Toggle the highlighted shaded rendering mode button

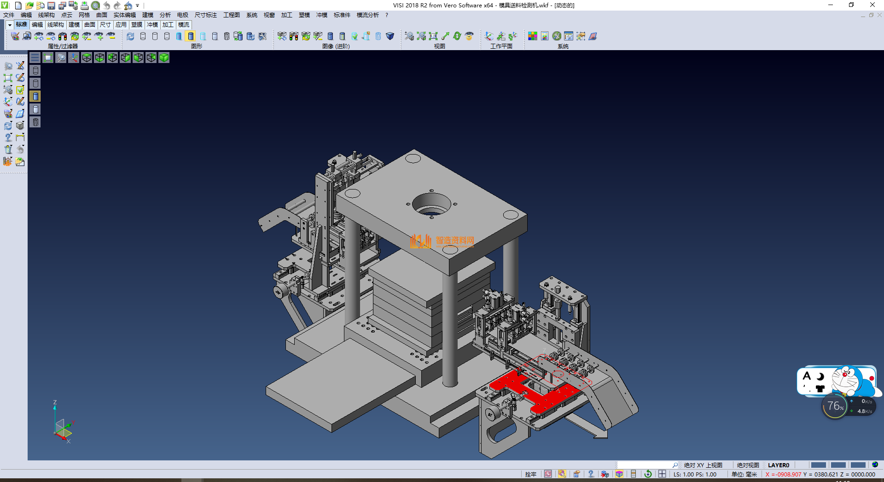coord(191,36)
